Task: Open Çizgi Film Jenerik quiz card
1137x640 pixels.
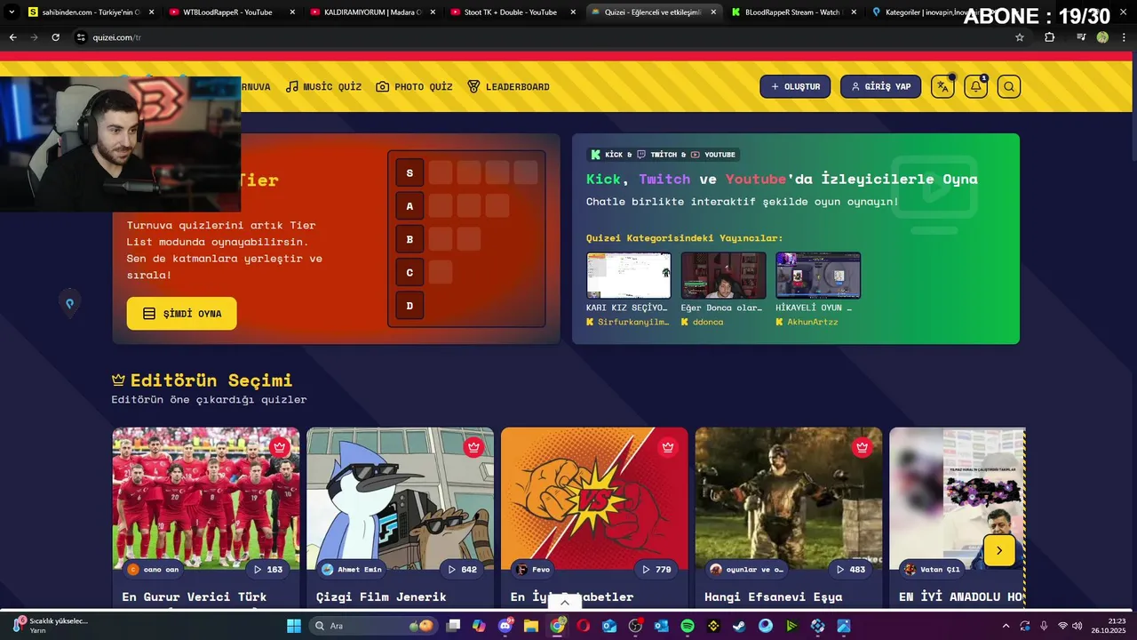Action: pyautogui.click(x=400, y=518)
